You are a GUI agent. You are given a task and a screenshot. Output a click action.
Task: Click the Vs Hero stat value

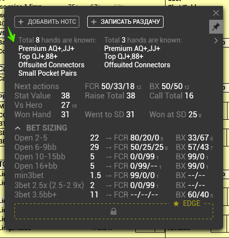click(x=65, y=105)
